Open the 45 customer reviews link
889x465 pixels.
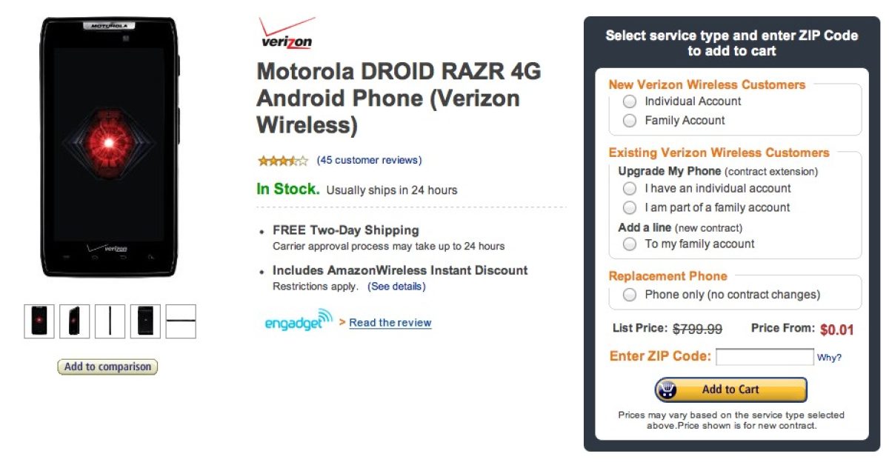coord(369,160)
